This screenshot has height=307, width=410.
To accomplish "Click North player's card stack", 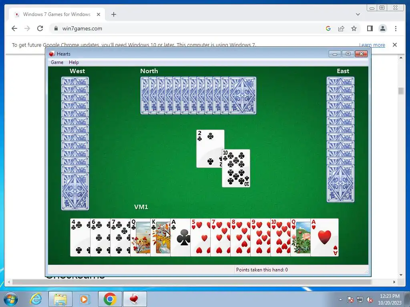I will [x=198, y=96].
